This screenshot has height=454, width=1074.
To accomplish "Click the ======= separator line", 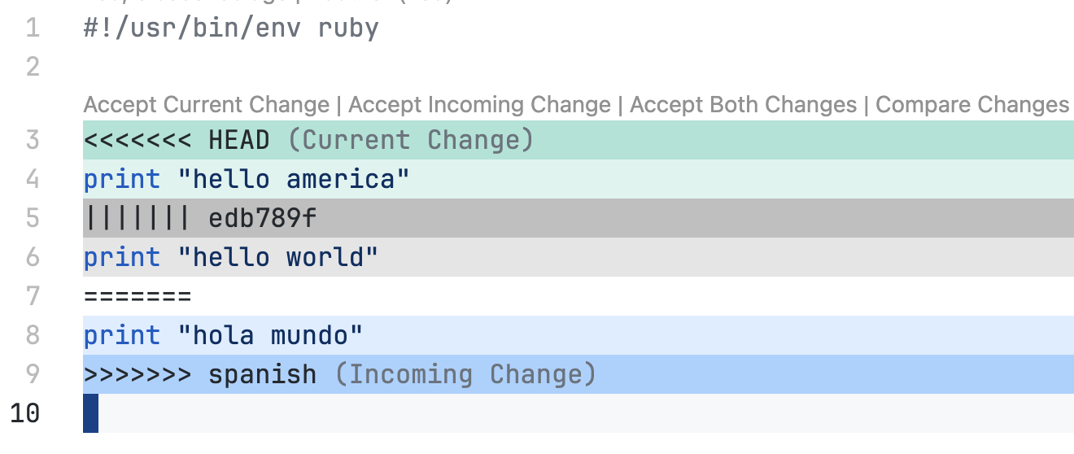I will [138, 296].
